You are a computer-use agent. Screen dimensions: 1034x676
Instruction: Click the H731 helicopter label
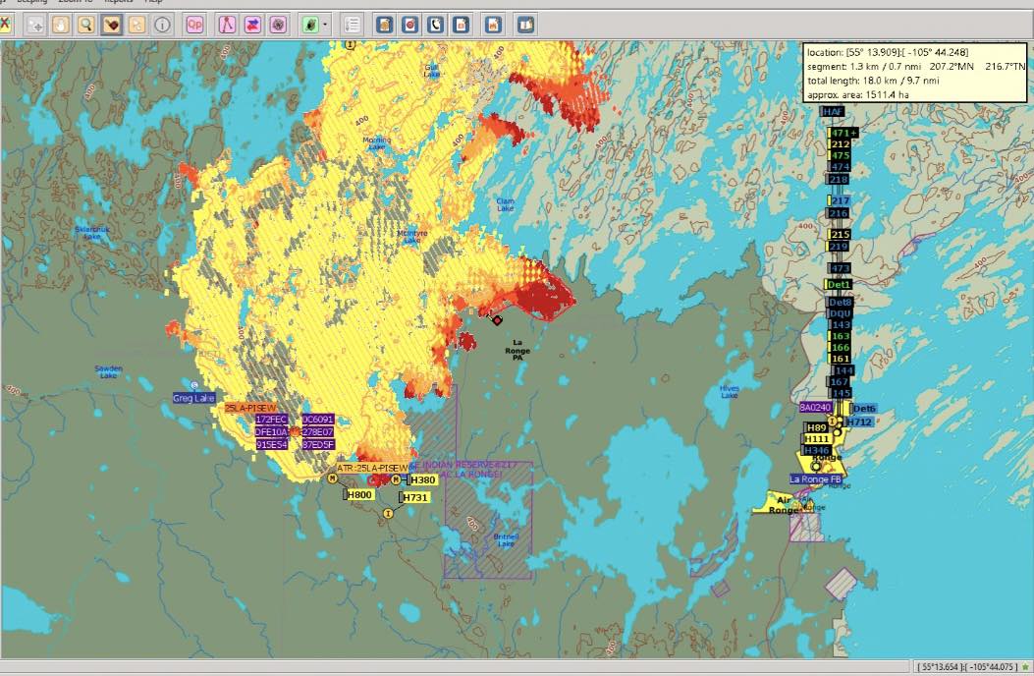[x=415, y=497]
